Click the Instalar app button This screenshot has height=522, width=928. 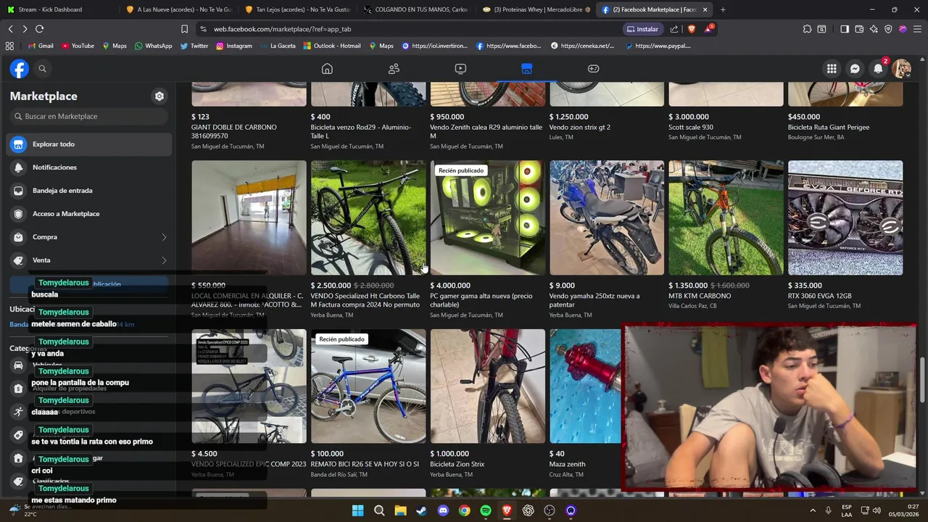click(642, 29)
